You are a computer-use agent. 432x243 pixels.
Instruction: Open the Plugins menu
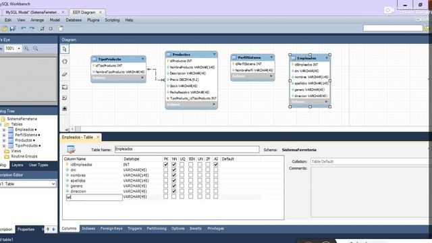tap(93, 20)
